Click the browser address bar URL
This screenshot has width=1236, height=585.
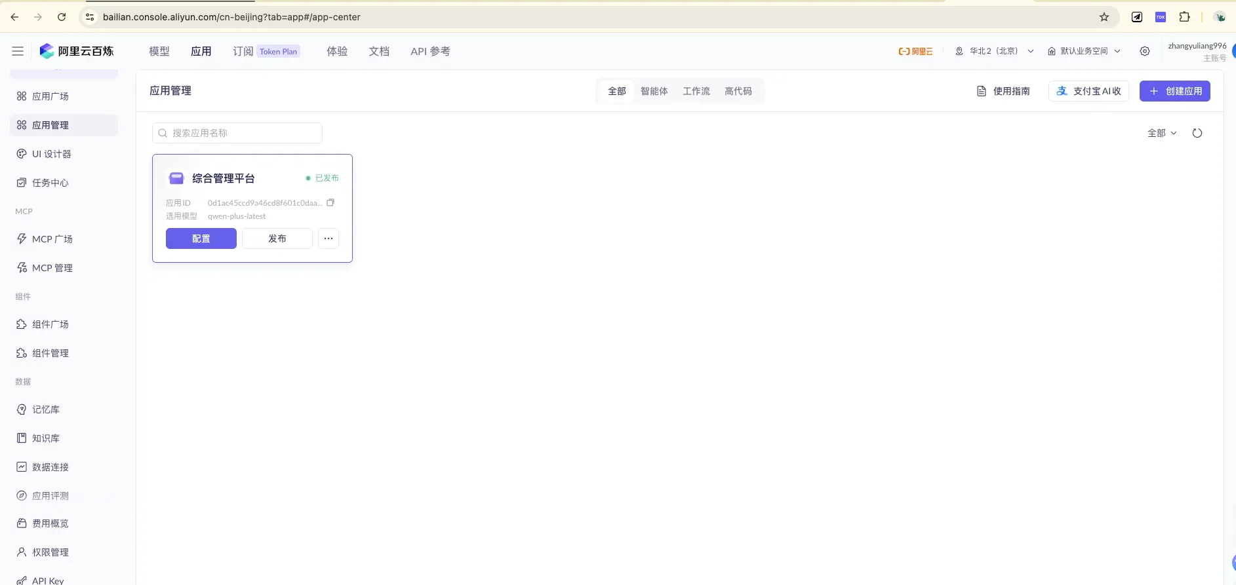(x=231, y=17)
